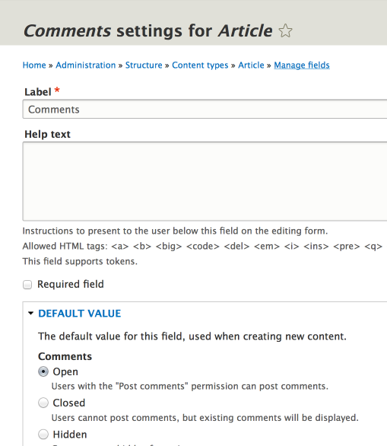387x446 pixels.
Task: Click the Required field label text
Action: [x=71, y=285]
